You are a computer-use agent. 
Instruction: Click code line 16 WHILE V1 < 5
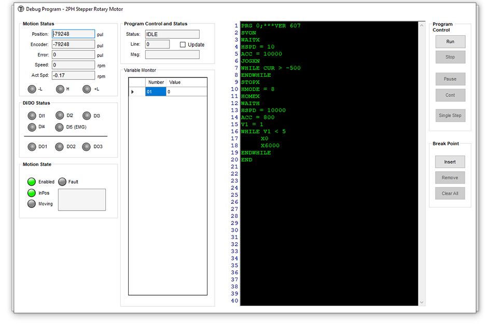[263, 132]
